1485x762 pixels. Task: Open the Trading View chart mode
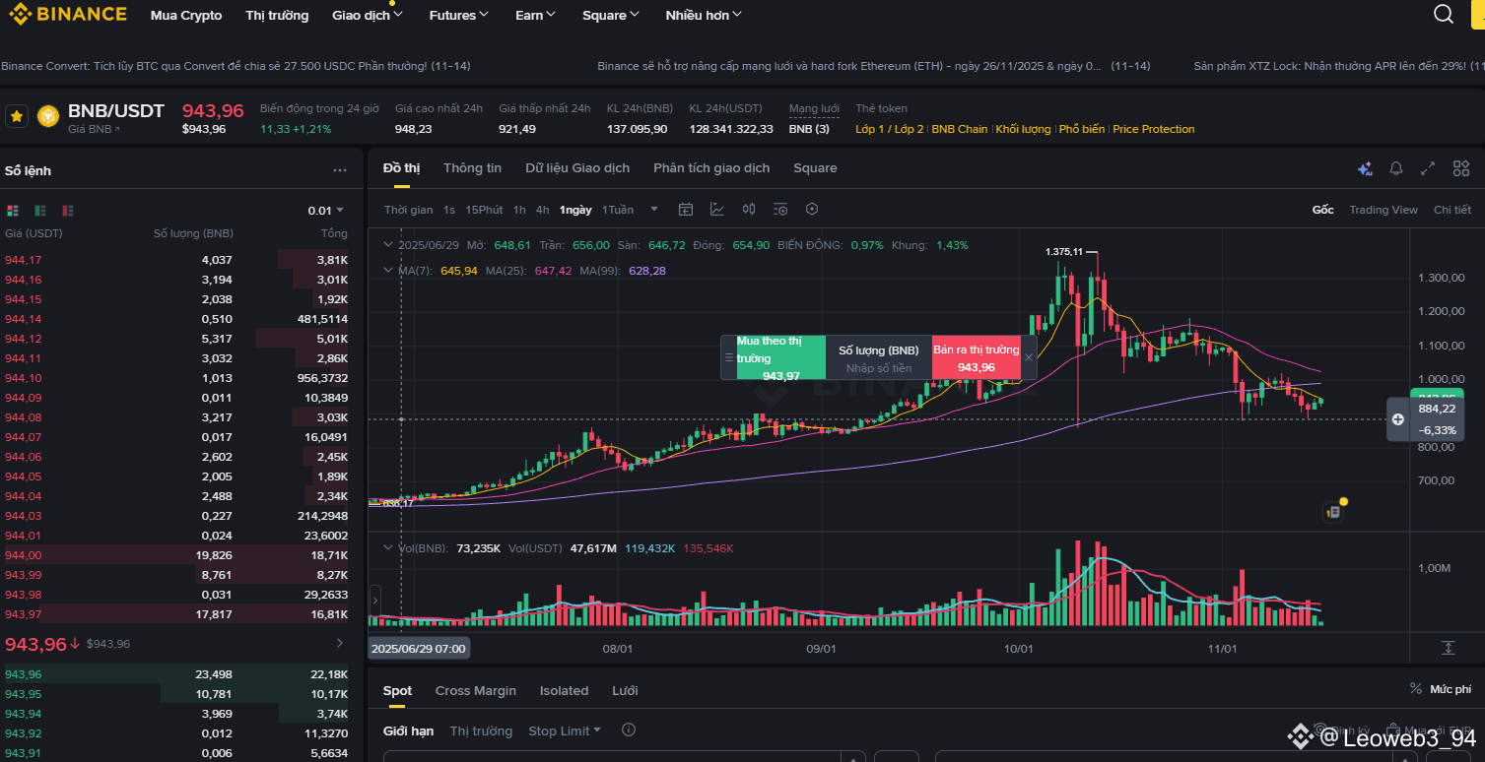(x=1384, y=210)
